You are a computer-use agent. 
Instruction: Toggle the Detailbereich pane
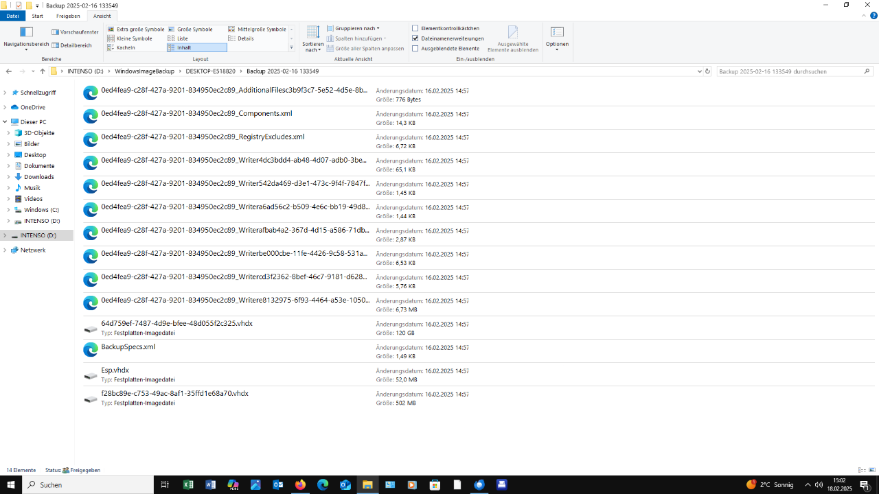71,45
